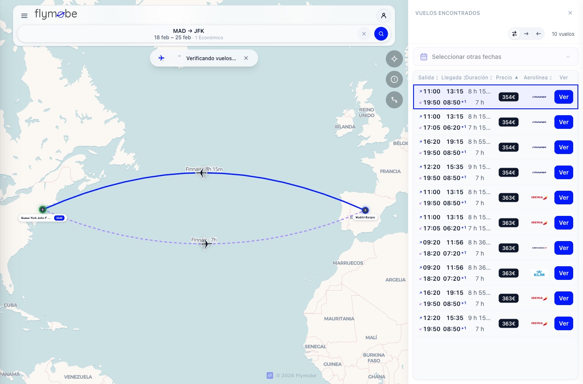The width and height of the screenshot is (583, 384).
Task: Click Ver for the KLM flight
Action: point(564,273)
